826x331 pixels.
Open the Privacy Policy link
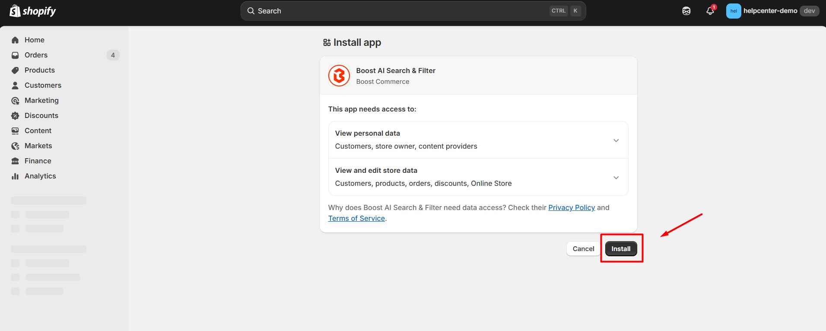pos(571,208)
